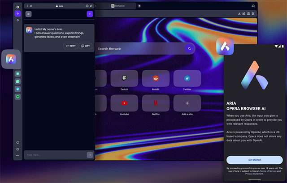The image size is (287, 183).
Task: Click the tab search magnifier icon
Action: (x=253, y=6)
